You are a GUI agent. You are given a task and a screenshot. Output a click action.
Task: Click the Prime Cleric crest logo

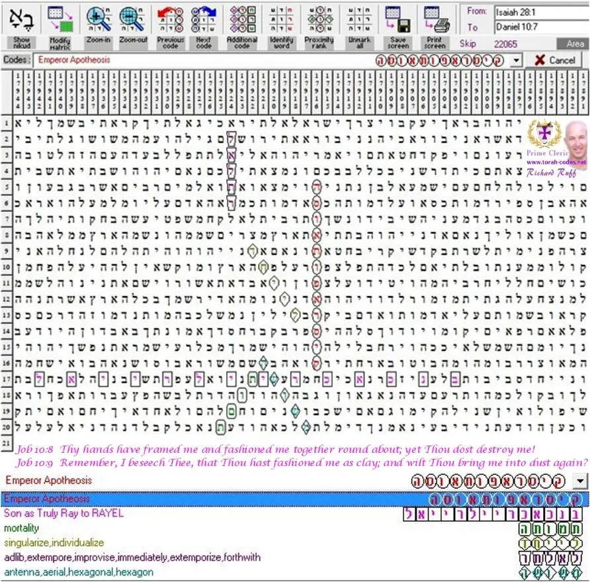[x=544, y=134]
